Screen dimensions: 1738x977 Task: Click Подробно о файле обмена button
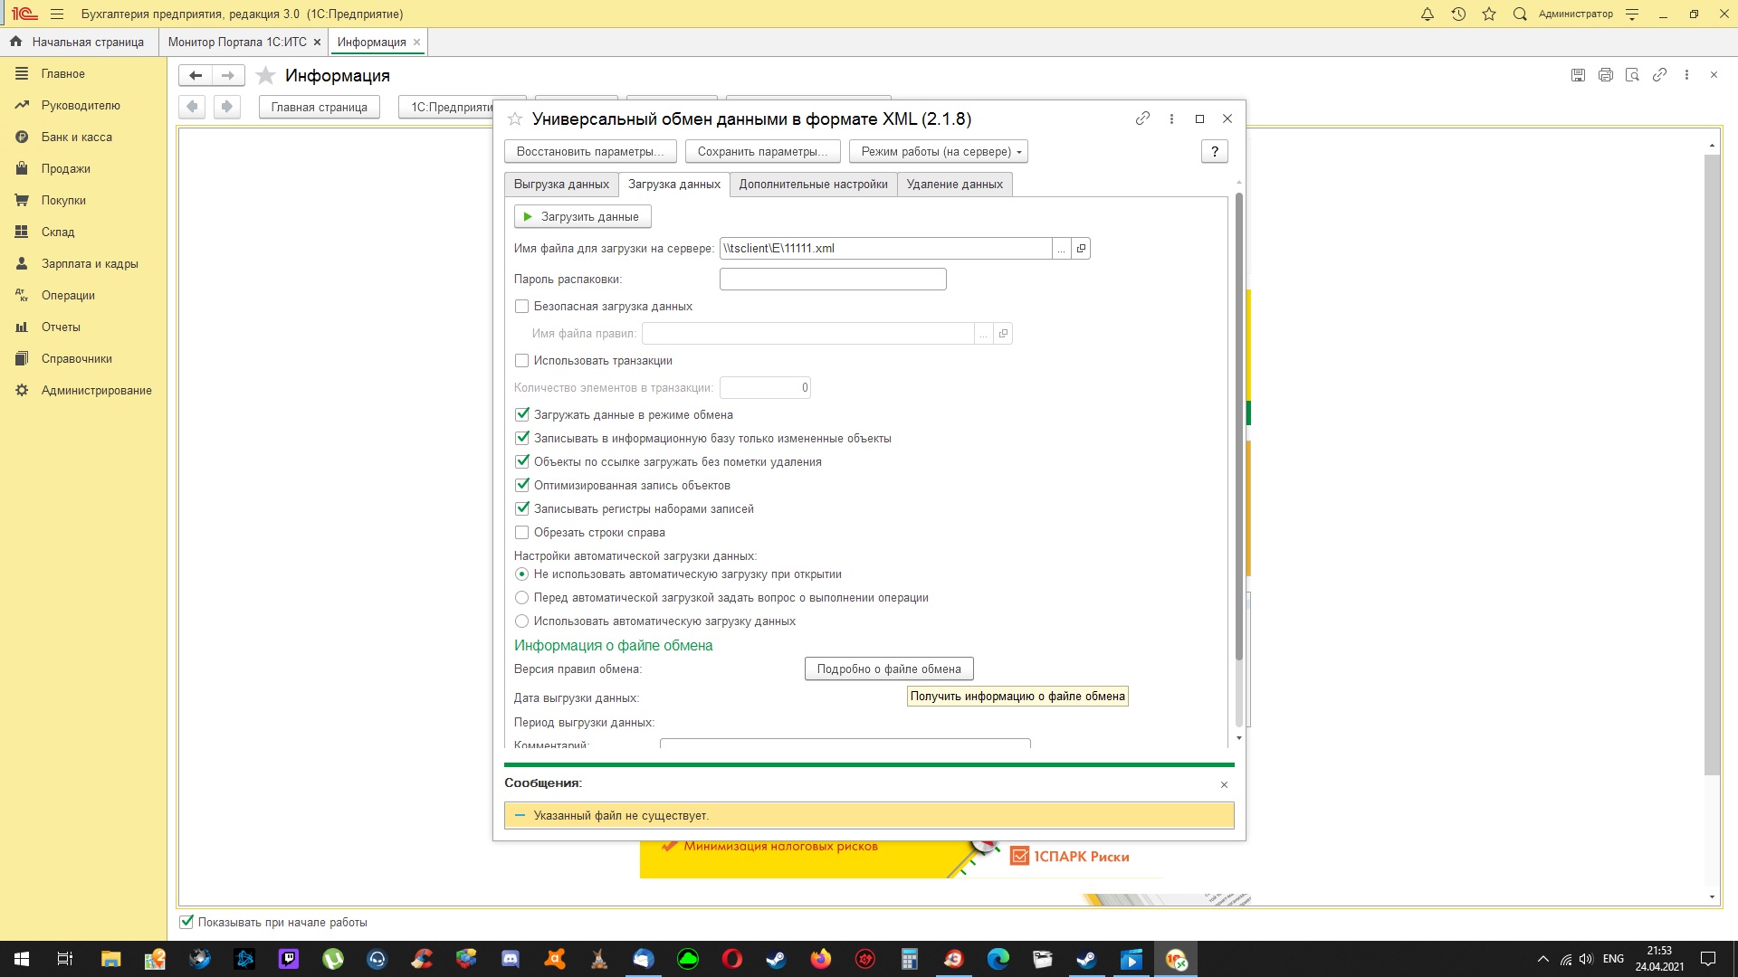(x=889, y=669)
